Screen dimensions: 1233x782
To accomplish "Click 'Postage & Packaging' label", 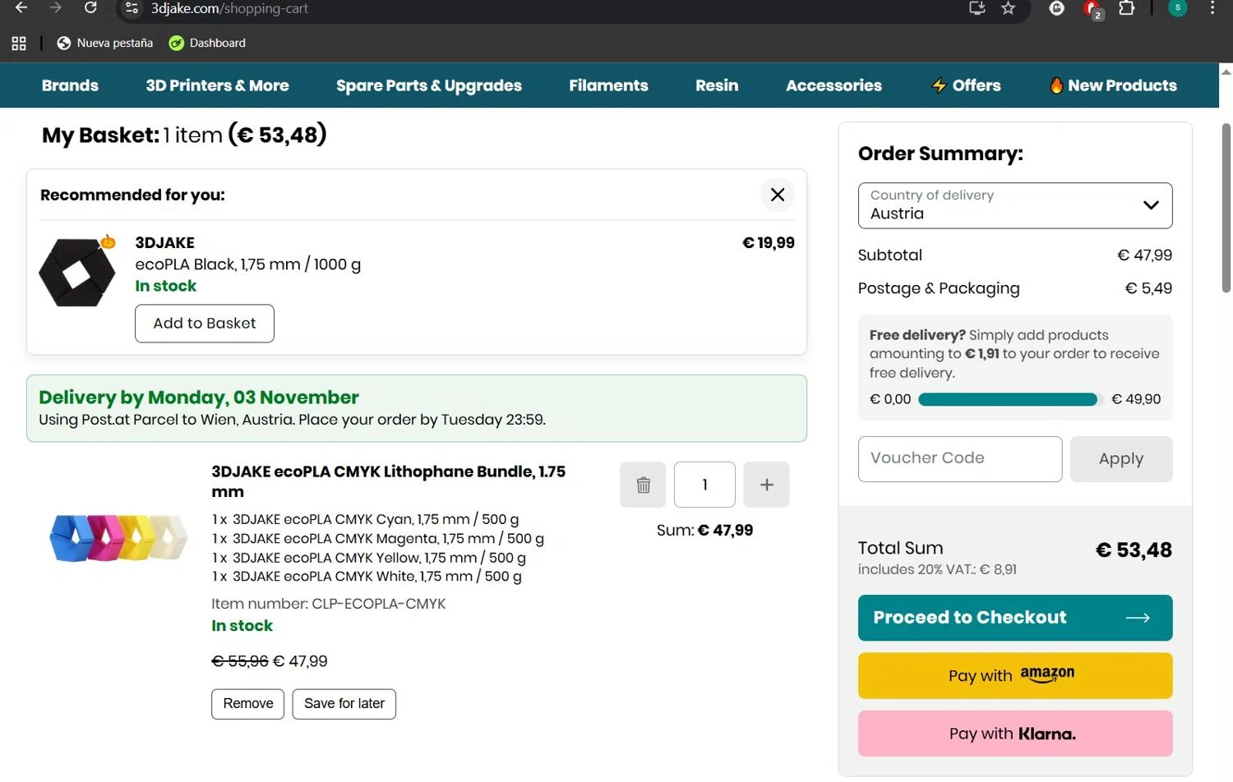I will click(939, 288).
